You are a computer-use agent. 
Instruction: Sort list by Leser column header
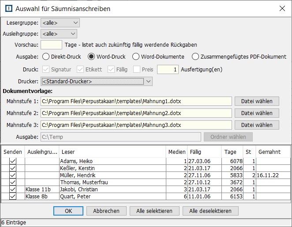point(112,152)
